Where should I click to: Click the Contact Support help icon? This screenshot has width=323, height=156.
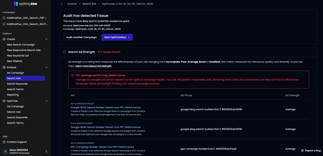[4, 142]
